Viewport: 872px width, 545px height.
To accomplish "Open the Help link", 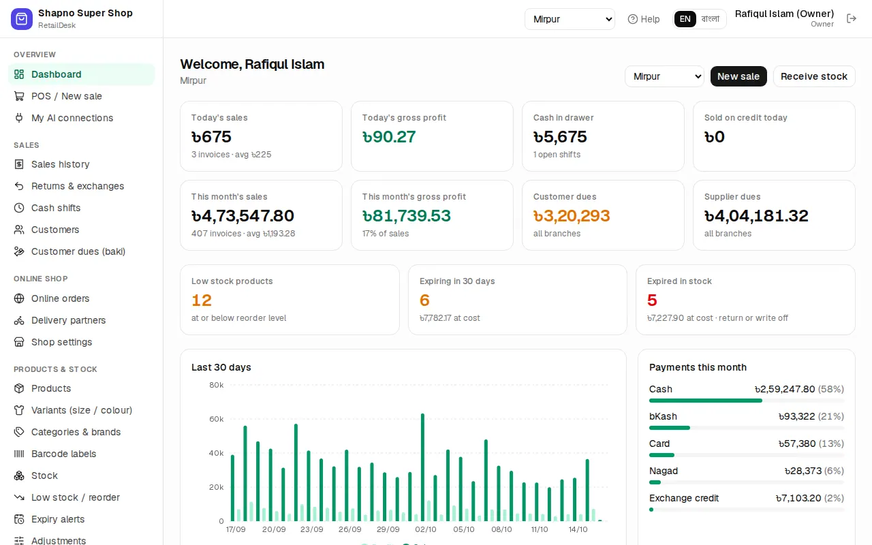I will [x=644, y=19].
